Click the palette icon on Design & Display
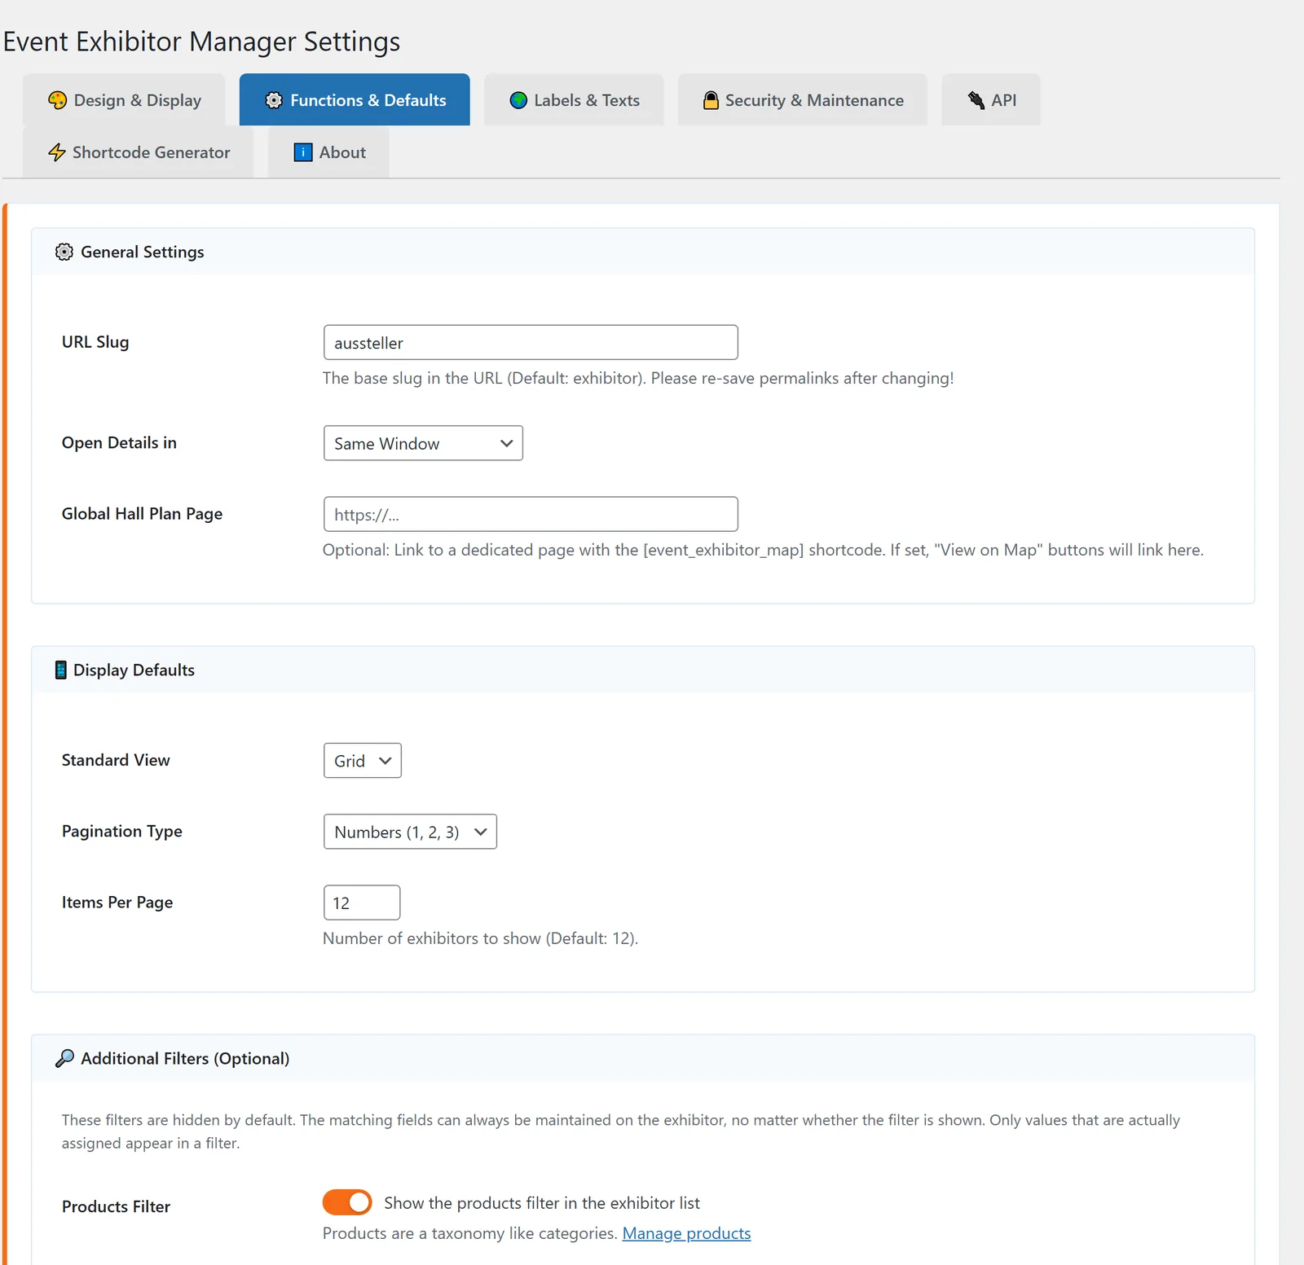1304x1265 pixels. coord(57,100)
